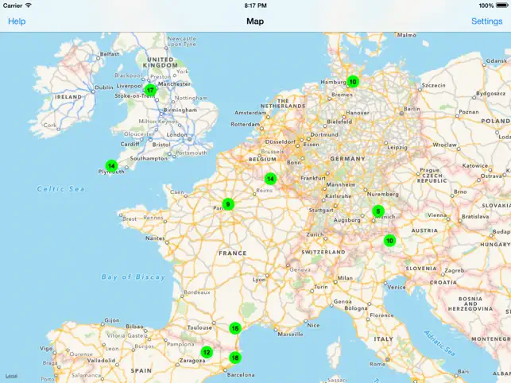Tap the cluster marker 14 near Reims
The width and height of the screenshot is (511, 383).
tap(270, 179)
